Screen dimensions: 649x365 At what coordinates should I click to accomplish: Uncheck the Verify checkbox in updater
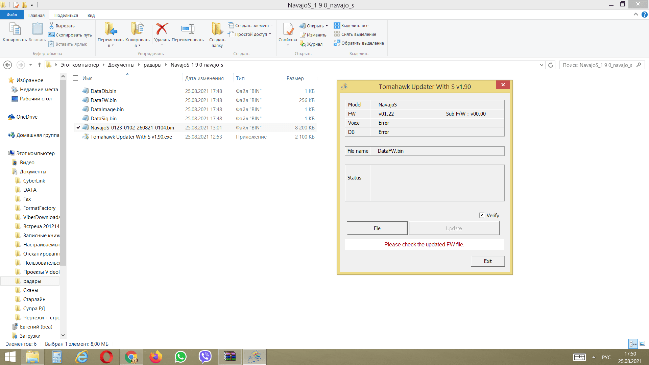(482, 215)
